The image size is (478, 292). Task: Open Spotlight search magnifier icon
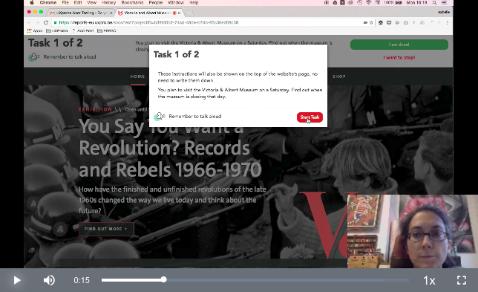(x=434, y=3)
